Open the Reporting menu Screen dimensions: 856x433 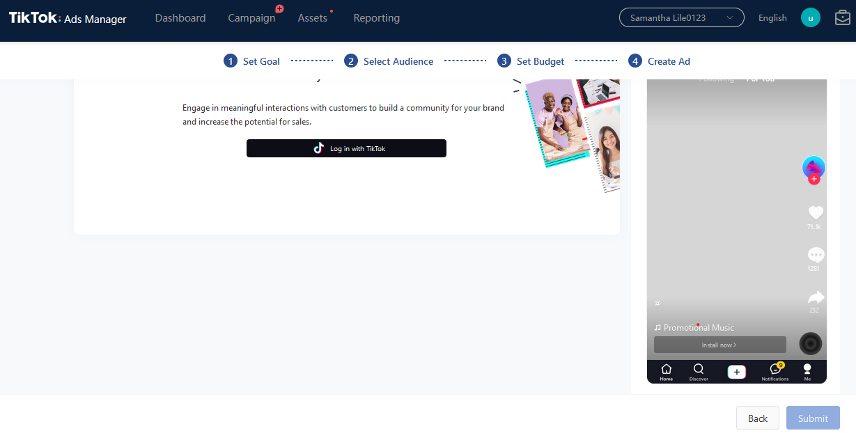[377, 18]
